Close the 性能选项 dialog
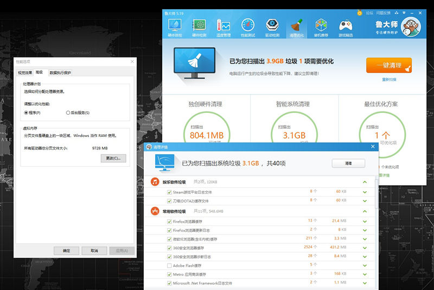Viewport: 434px width, 290px height. (x=132, y=61)
